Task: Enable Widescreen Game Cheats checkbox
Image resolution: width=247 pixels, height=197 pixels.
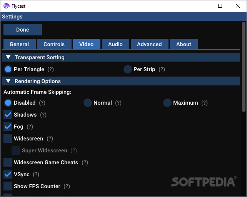Action: pos(8,162)
